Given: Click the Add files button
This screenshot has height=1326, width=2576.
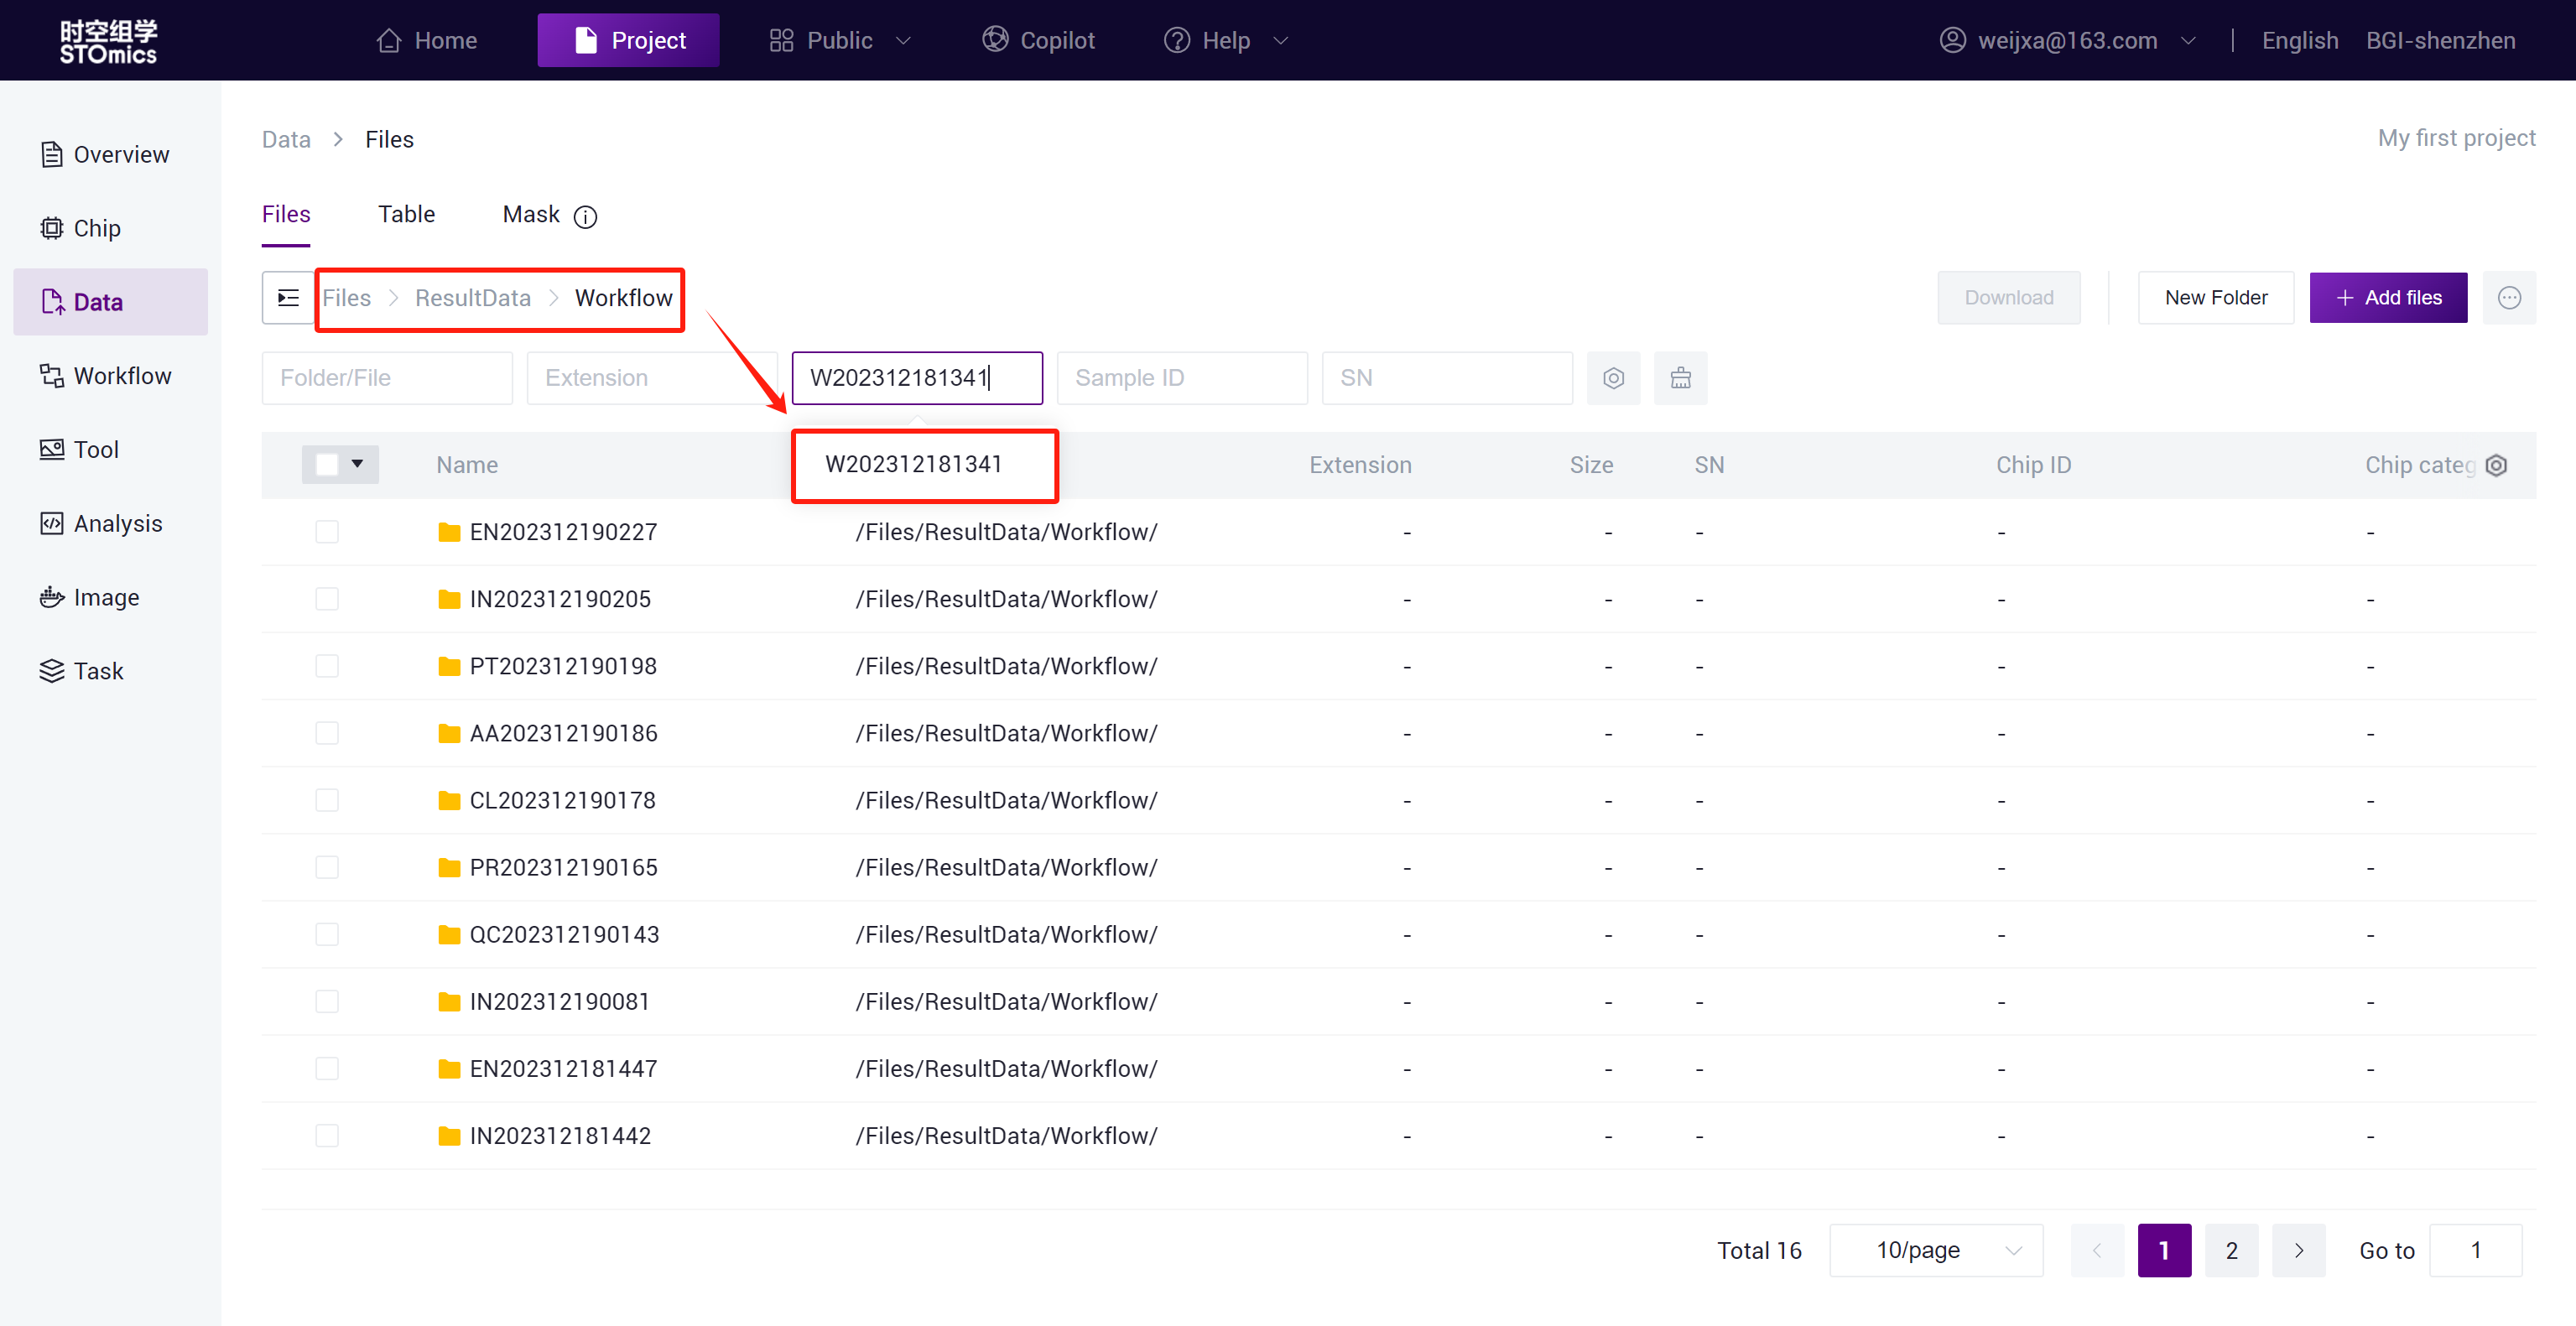Looking at the screenshot, I should (2388, 298).
